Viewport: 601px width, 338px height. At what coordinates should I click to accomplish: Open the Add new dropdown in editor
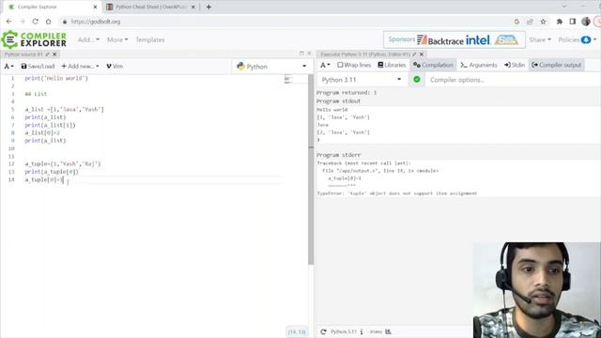80,66
